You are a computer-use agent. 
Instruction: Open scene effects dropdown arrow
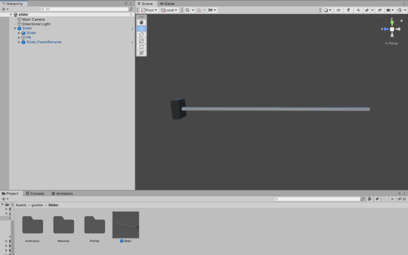coord(373,10)
